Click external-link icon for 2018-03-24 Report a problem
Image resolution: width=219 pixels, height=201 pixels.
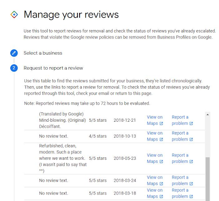point(191,184)
